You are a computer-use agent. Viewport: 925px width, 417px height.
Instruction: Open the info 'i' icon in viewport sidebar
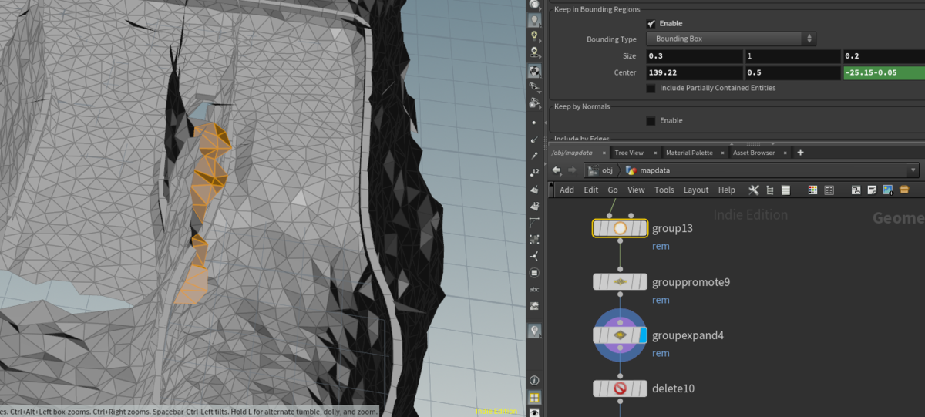tap(534, 380)
